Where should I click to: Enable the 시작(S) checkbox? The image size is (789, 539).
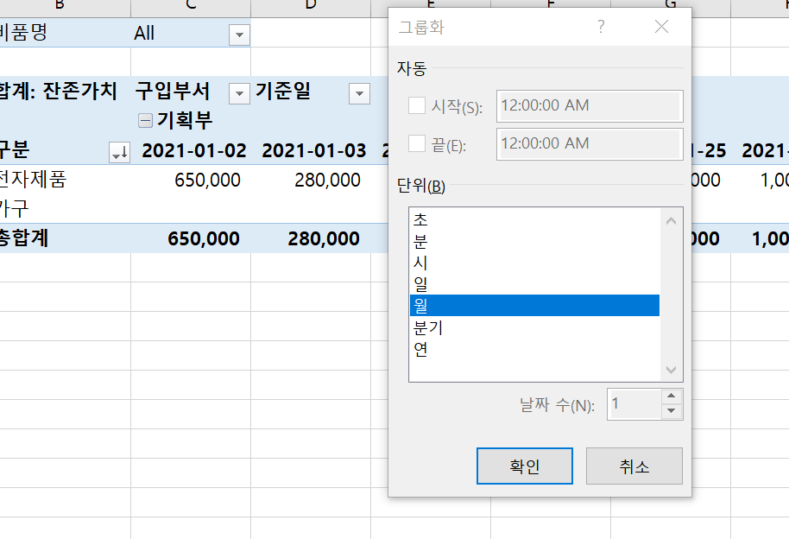click(x=417, y=105)
